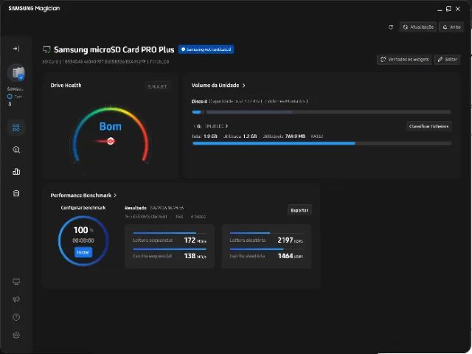Open the diagnostic scan magnifier sidebar icon

[16, 150]
